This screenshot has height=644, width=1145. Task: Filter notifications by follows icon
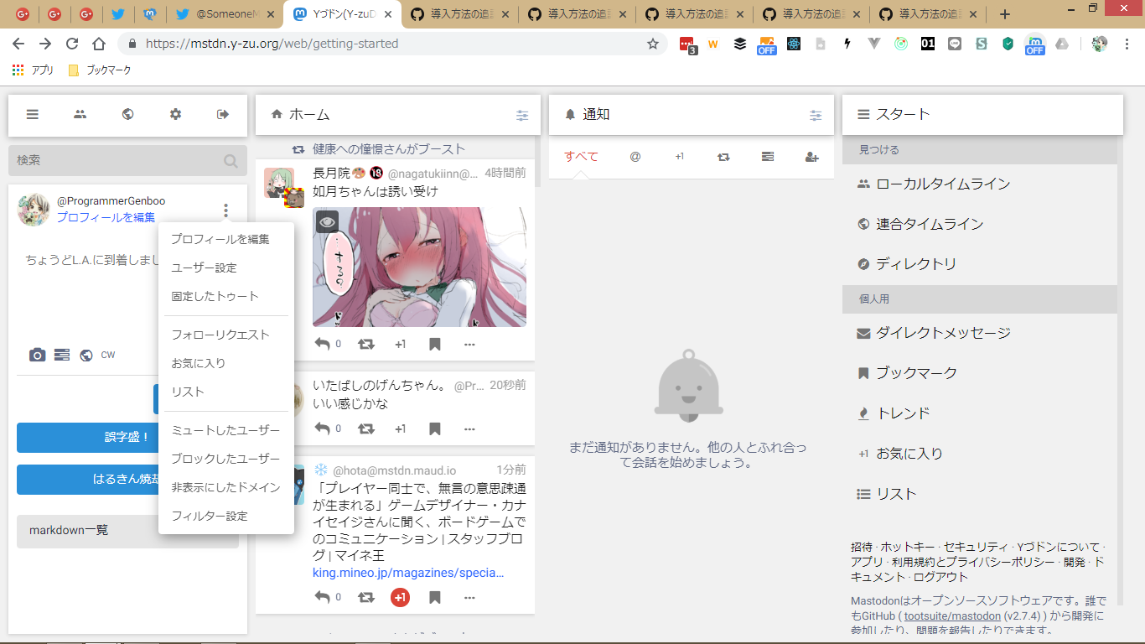pyautogui.click(x=811, y=157)
